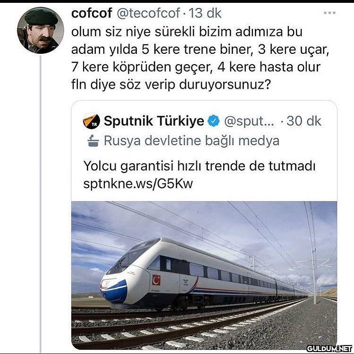The height and width of the screenshot is (354, 354).
Task: Open the cofcof display name
Action: pos(92,14)
